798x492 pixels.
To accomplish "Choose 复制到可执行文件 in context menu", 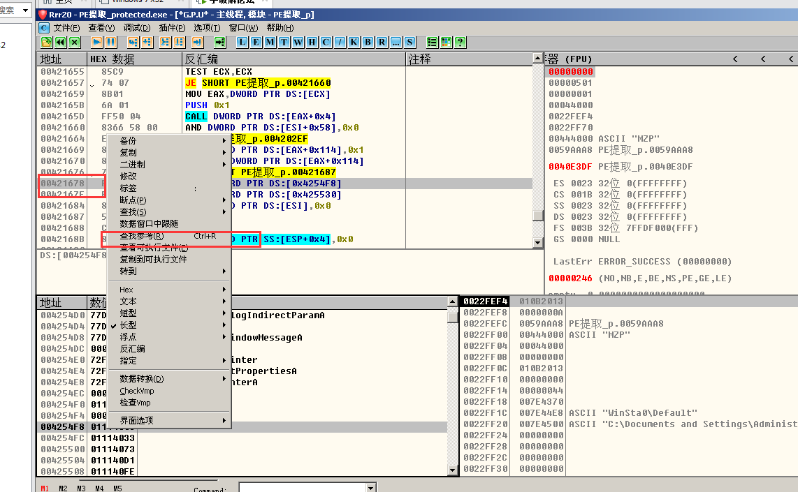I will pyautogui.click(x=168, y=259).
